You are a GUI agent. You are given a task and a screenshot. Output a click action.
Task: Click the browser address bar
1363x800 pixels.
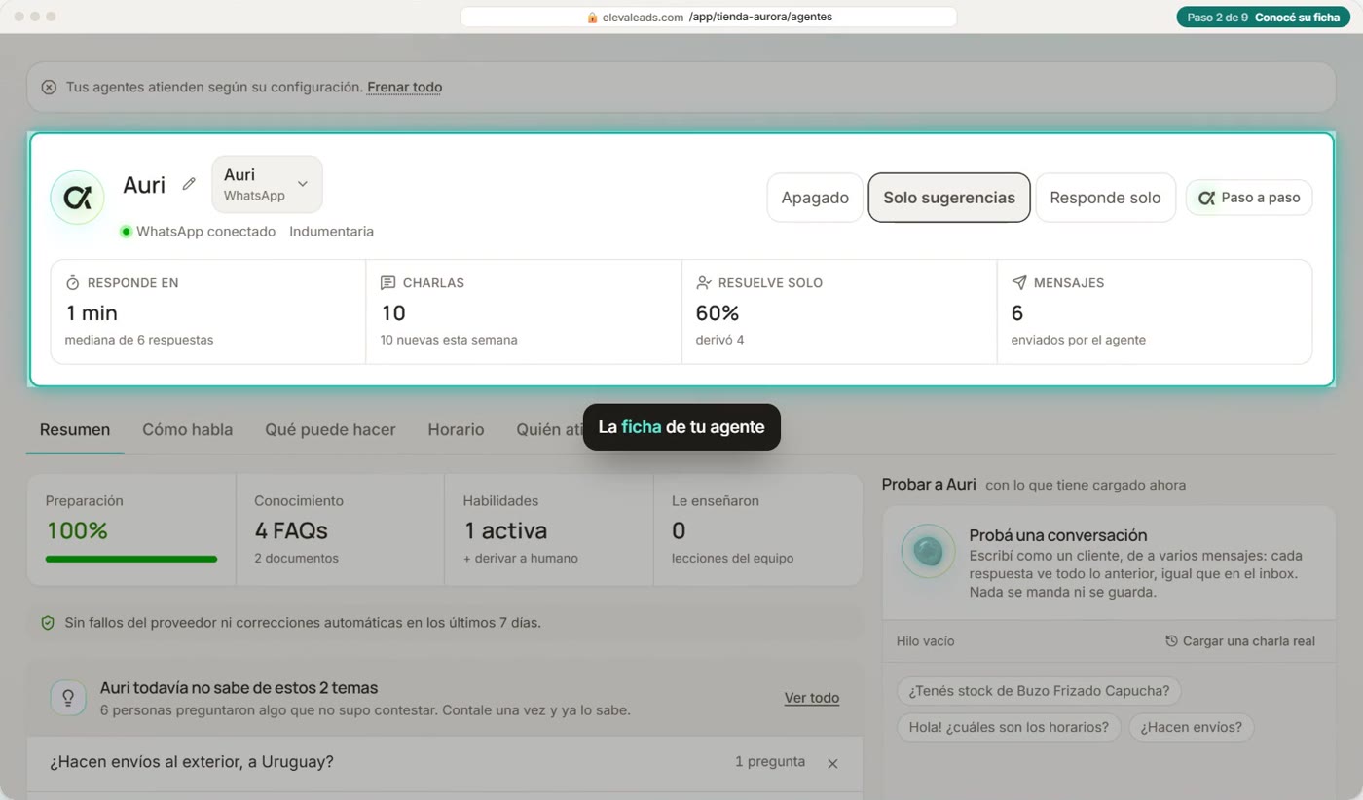tap(709, 18)
